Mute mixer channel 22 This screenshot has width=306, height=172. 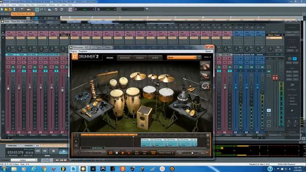coord(13,58)
